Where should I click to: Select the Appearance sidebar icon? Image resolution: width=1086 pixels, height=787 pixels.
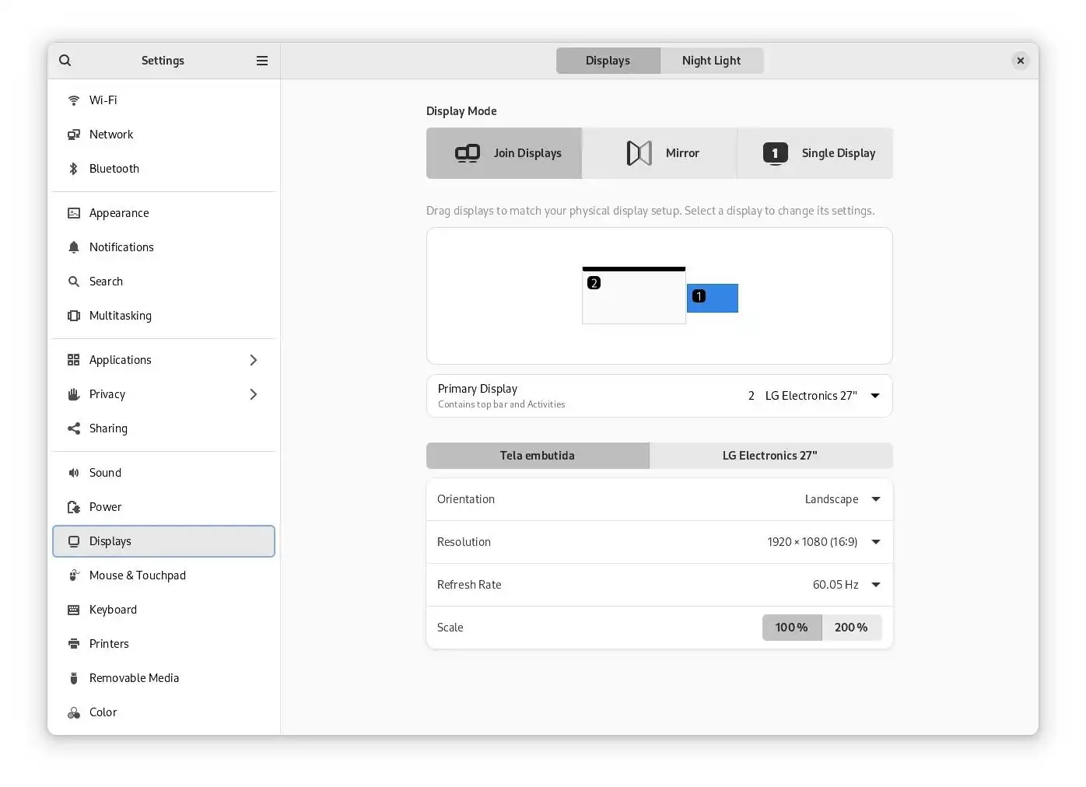pos(74,213)
